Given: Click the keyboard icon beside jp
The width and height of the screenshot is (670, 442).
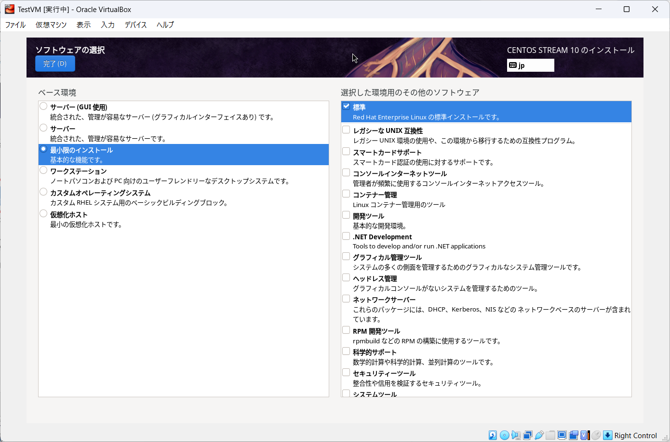Looking at the screenshot, I should (x=513, y=65).
